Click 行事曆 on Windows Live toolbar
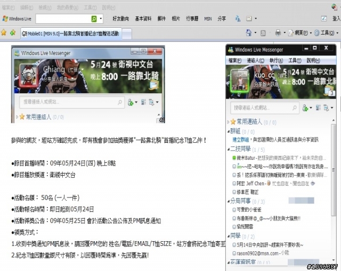The height and width of the screenshot is (271, 341). tap(192, 19)
